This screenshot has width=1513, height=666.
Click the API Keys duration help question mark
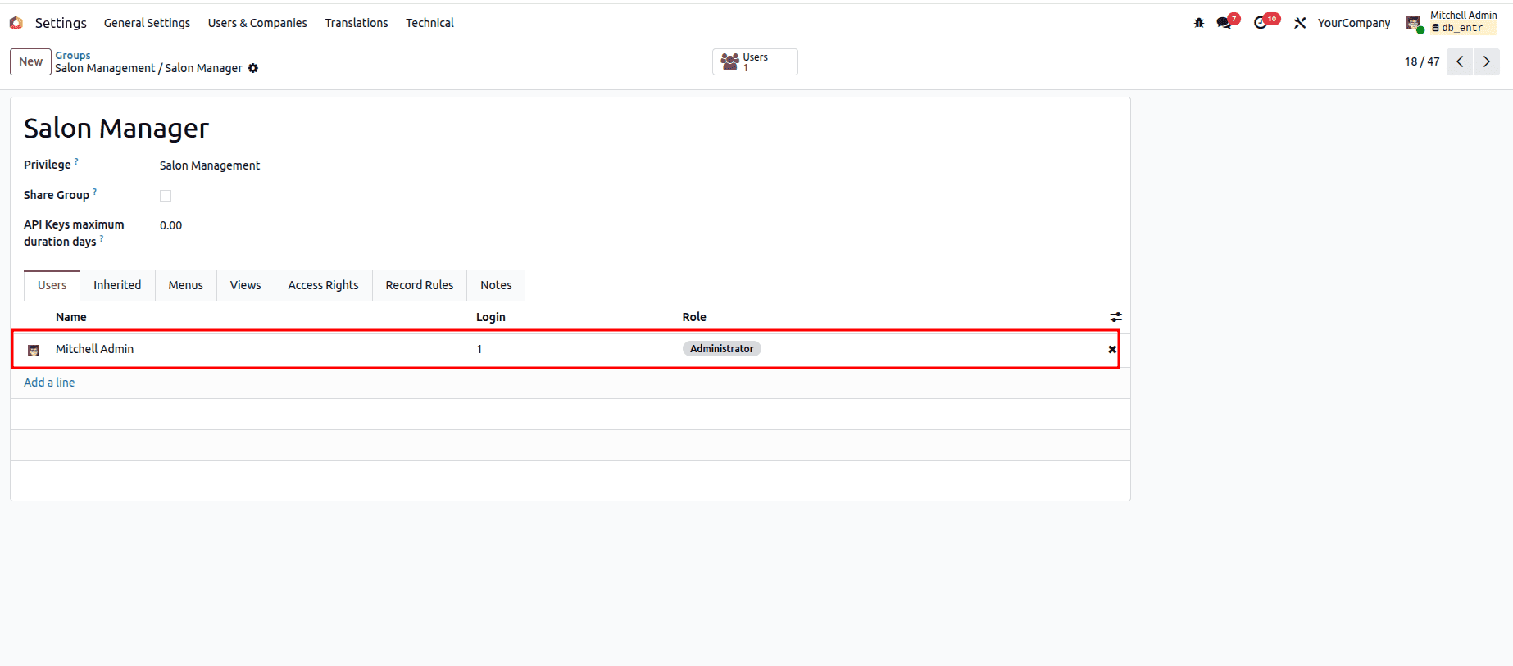tap(102, 238)
